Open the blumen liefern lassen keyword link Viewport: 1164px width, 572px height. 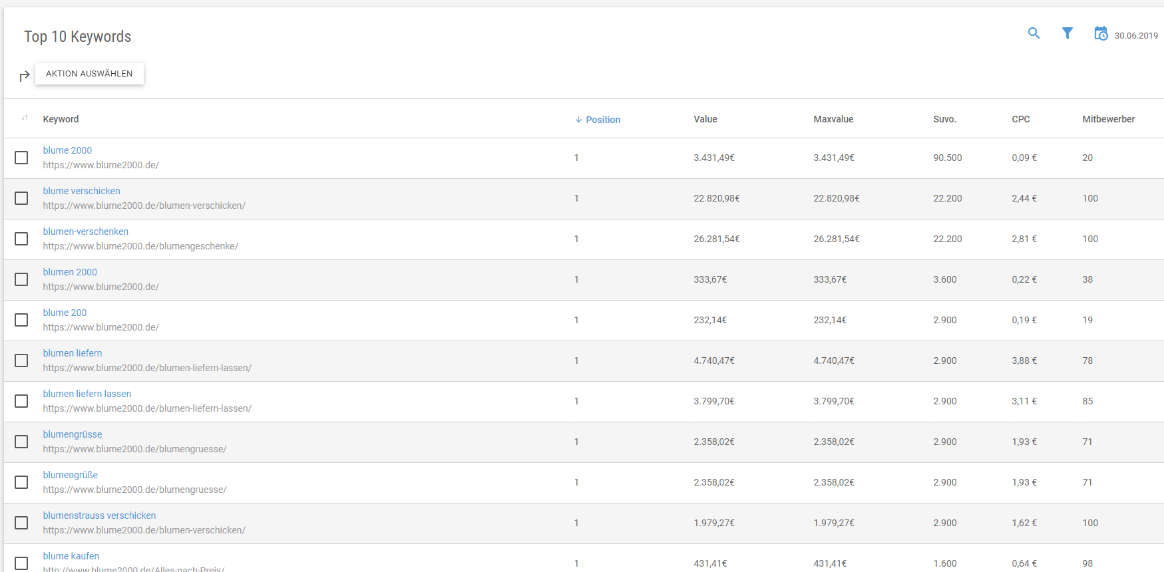coord(87,394)
